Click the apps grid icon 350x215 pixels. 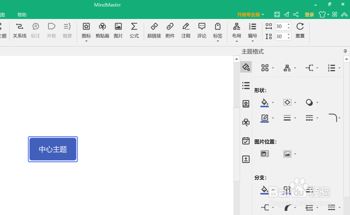click(335, 15)
